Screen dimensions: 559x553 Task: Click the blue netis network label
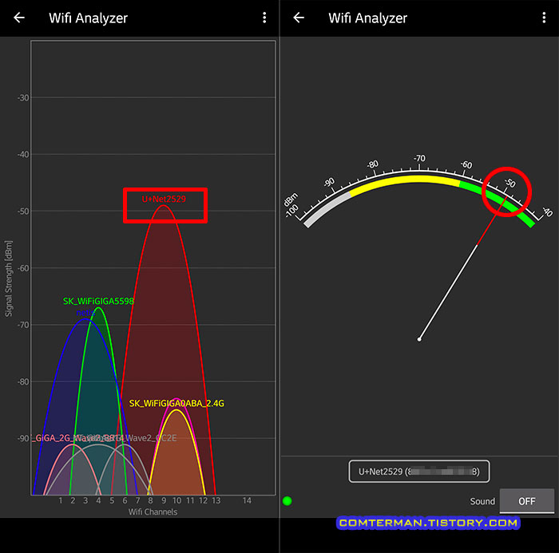85,313
